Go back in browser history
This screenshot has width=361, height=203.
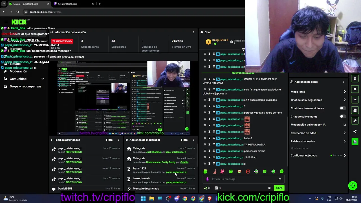[4, 12]
